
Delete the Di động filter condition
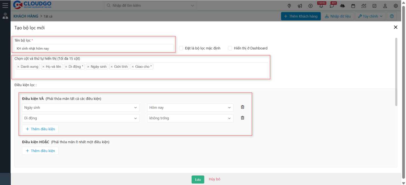coord(242,118)
